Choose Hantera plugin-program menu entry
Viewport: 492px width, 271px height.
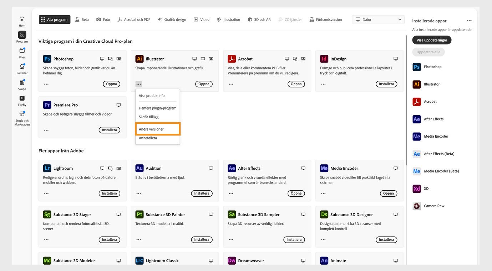point(157,108)
